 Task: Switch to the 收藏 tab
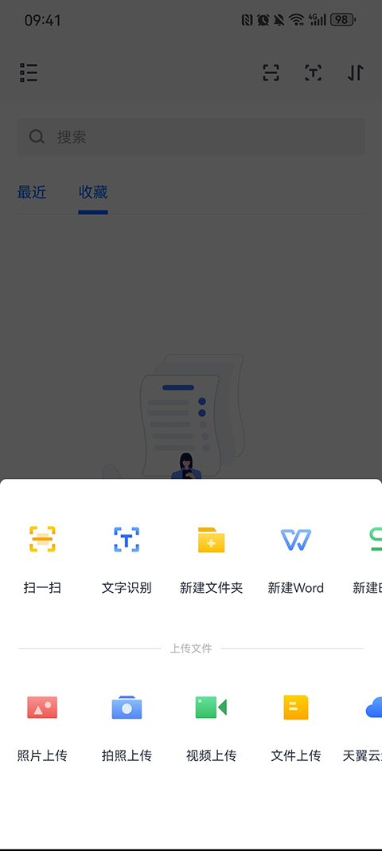(x=93, y=192)
